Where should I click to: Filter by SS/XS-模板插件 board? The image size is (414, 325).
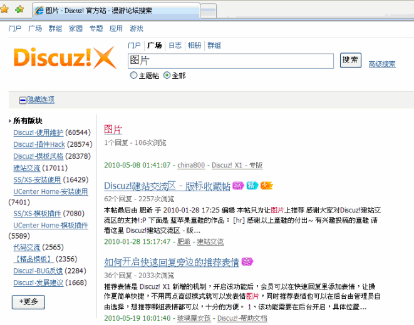[37, 213]
